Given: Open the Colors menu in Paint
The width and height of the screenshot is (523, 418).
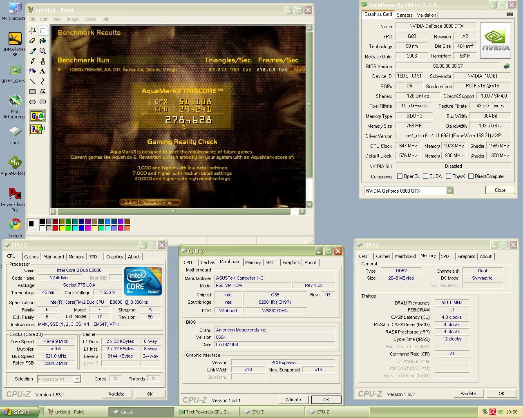Looking at the screenshot, I should point(89,19).
